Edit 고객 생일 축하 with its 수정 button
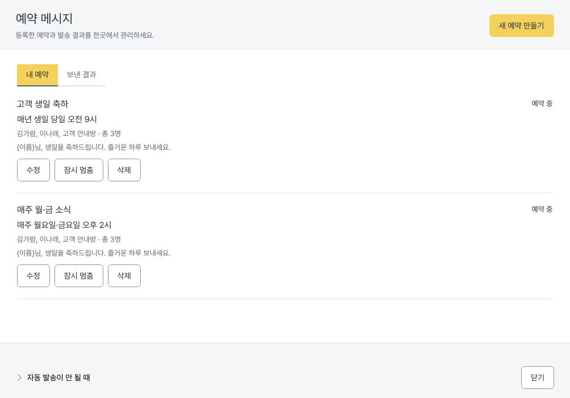 pos(33,170)
